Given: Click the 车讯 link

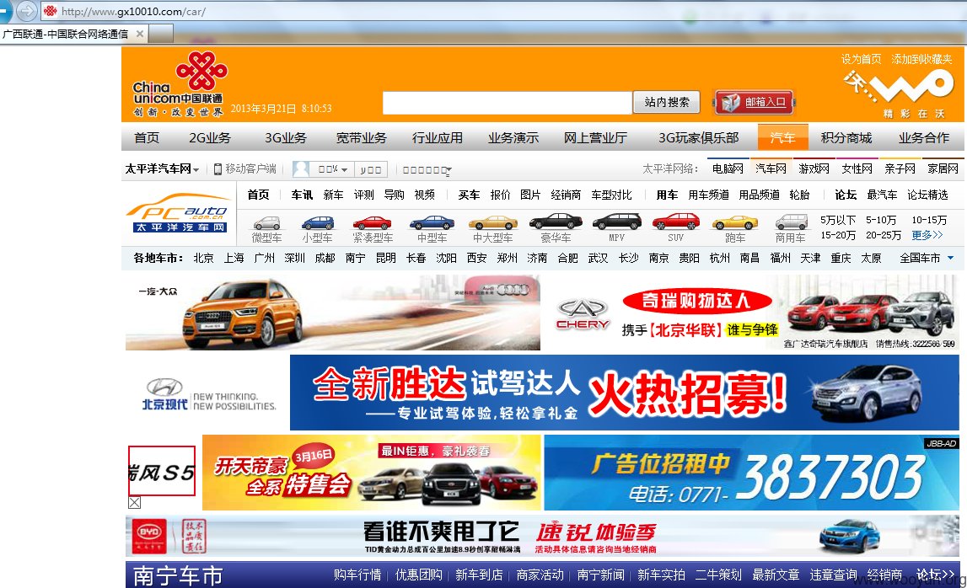Looking at the screenshot, I should point(302,195).
